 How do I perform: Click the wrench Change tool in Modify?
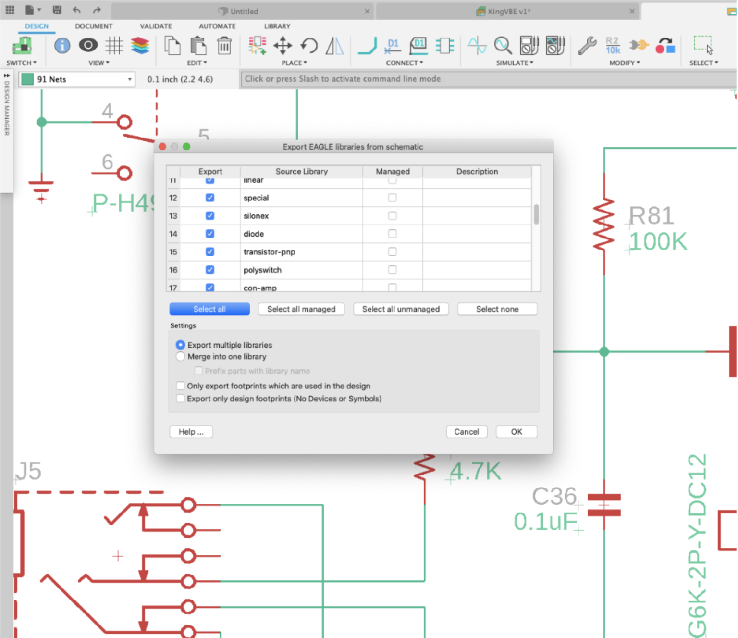click(587, 46)
